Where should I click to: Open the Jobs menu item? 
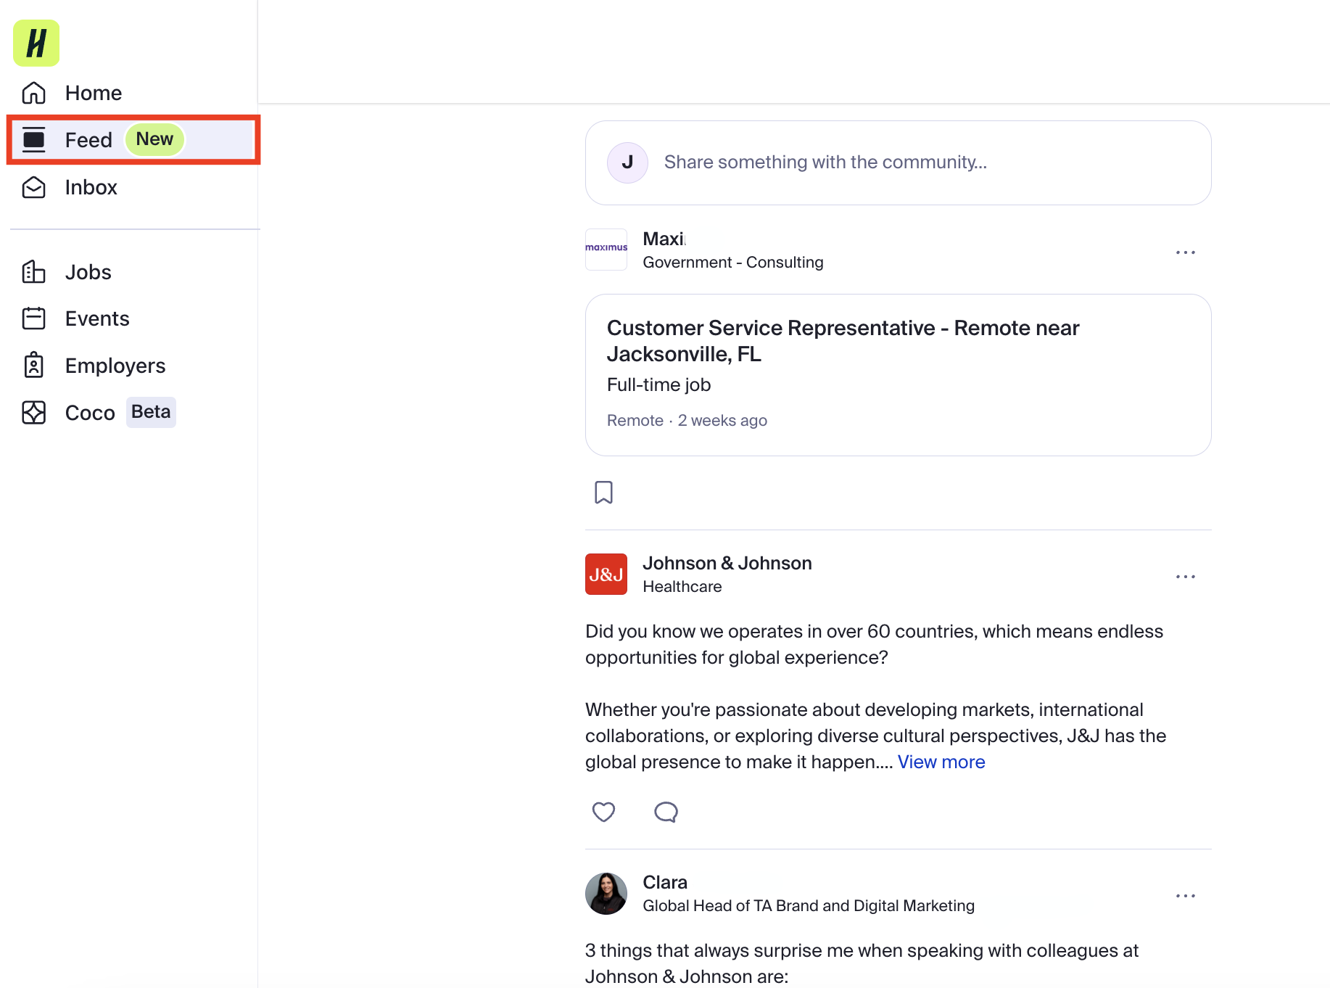(x=88, y=272)
